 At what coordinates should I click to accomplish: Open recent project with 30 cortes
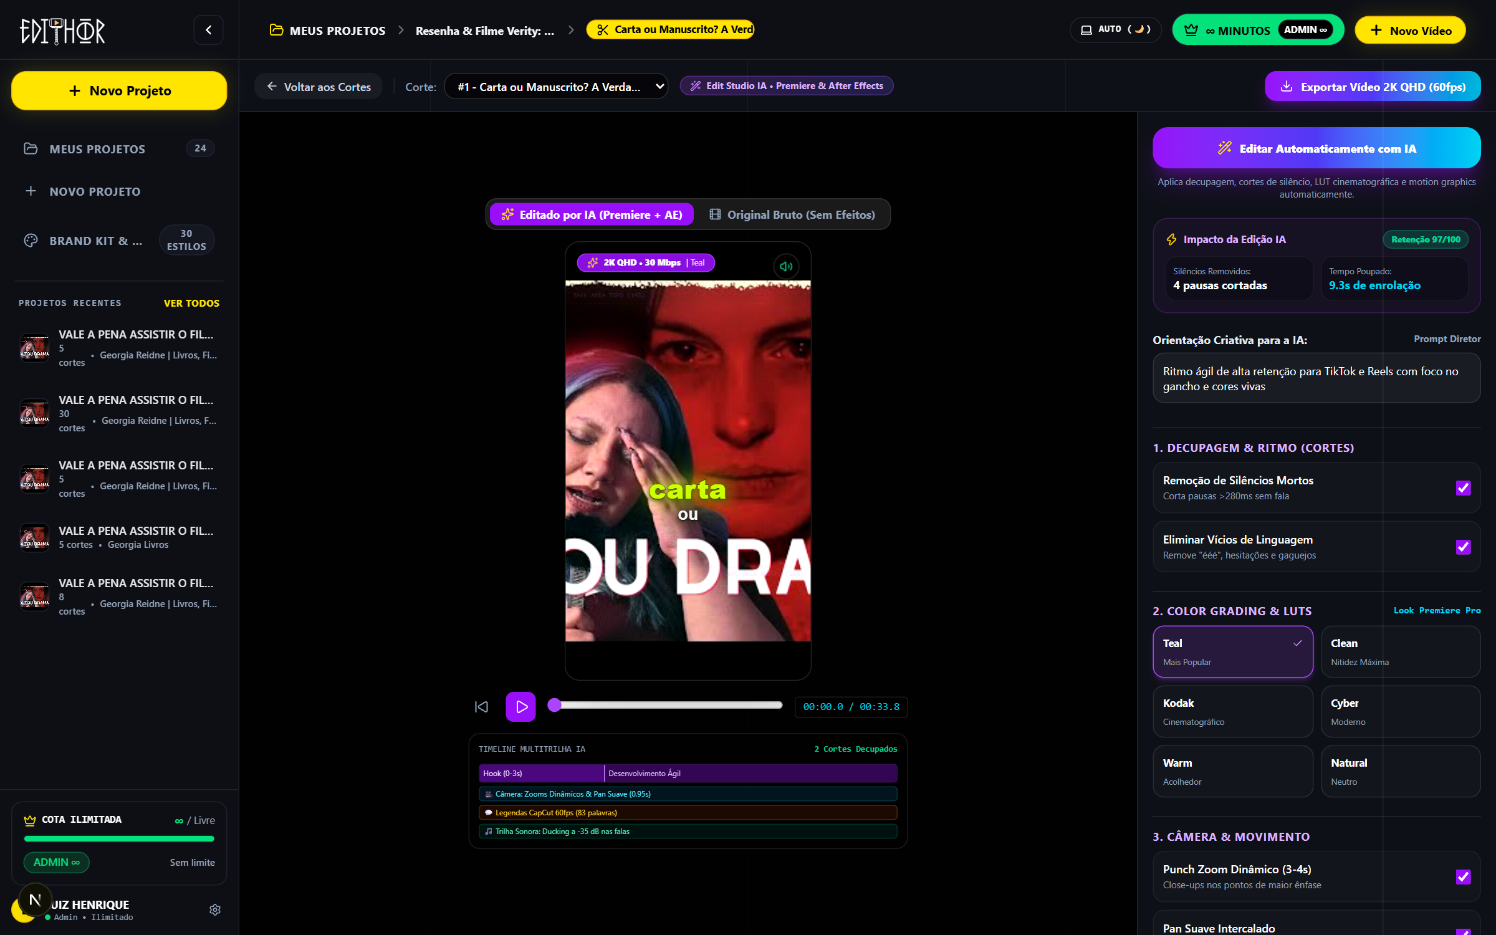[118, 413]
